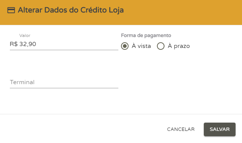
Task: Click the "Forma de pagamento" group heading
Action: click(146, 35)
